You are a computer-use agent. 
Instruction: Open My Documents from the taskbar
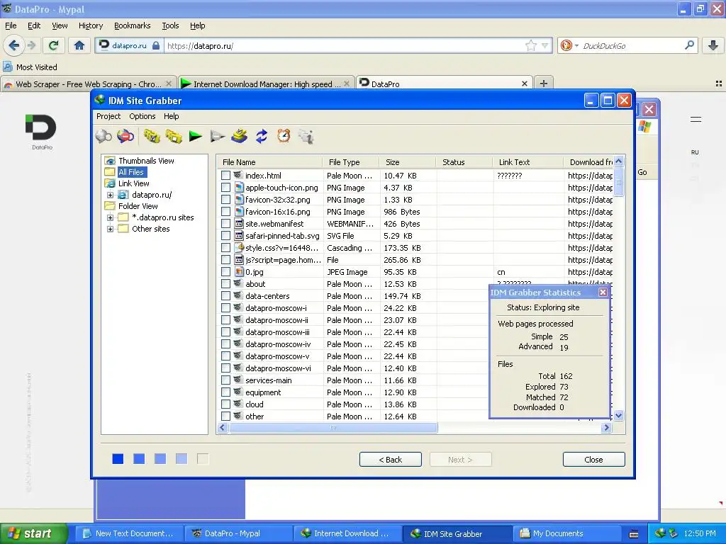(x=566, y=533)
